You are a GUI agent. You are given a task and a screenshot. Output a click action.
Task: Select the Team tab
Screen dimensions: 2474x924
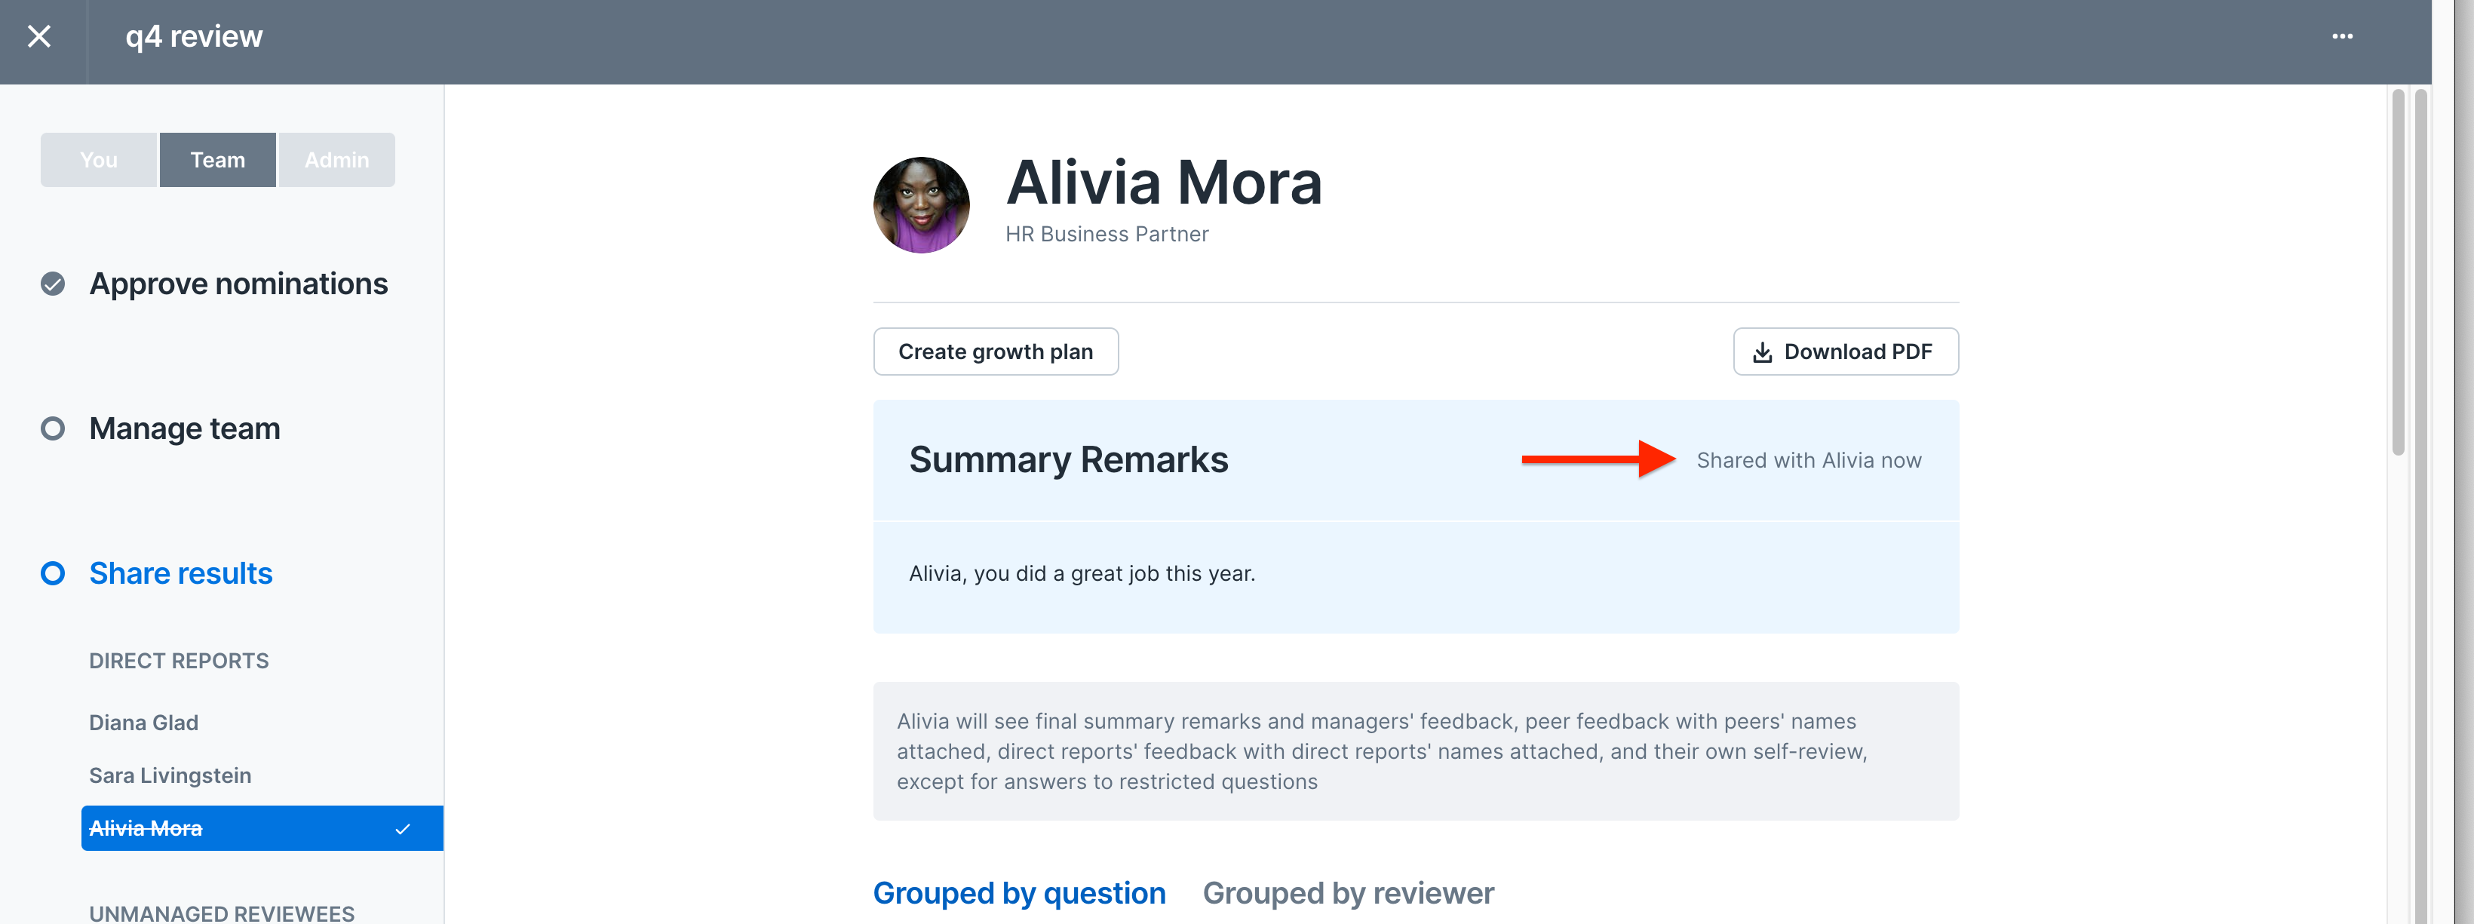(x=218, y=161)
